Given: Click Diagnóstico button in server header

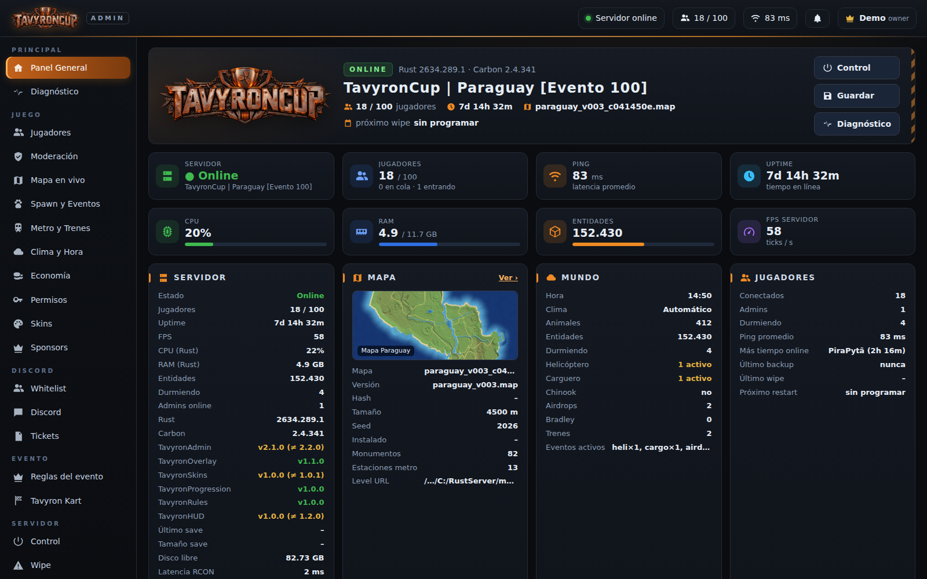Looking at the screenshot, I should coord(856,124).
